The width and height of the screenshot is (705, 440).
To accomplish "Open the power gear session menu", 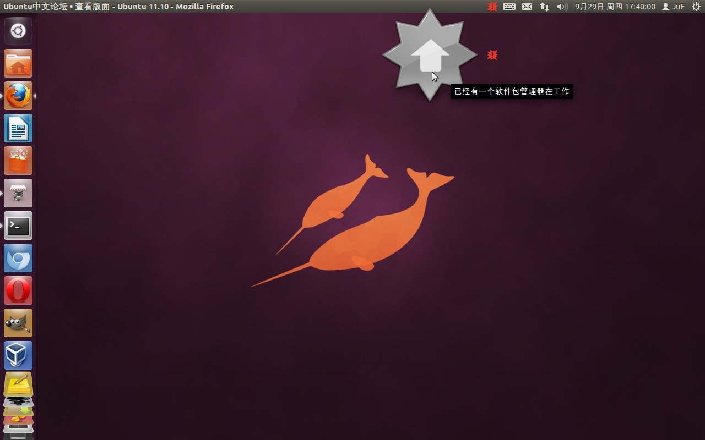I will point(696,7).
